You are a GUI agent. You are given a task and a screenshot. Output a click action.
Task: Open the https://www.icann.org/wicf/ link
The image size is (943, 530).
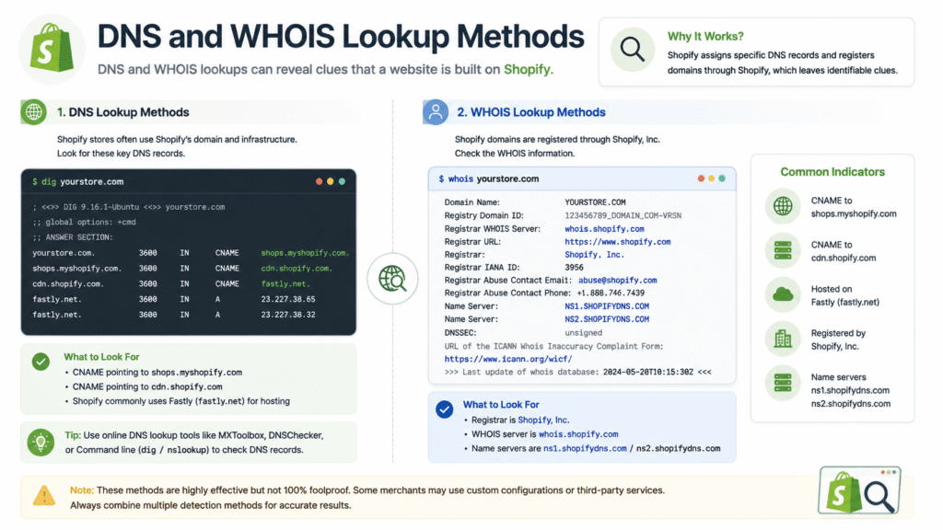click(x=507, y=360)
